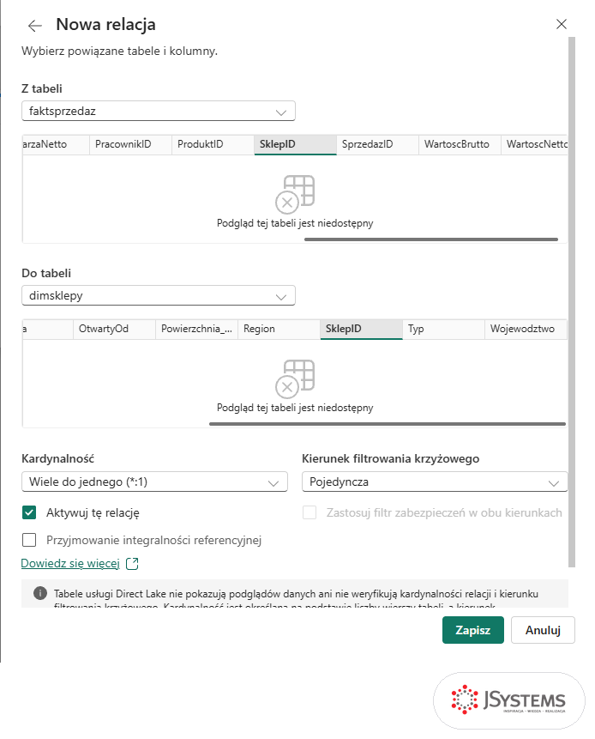595x739 pixels.
Task: Expand the Kardynalność dropdown
Action: pos(154,482)
